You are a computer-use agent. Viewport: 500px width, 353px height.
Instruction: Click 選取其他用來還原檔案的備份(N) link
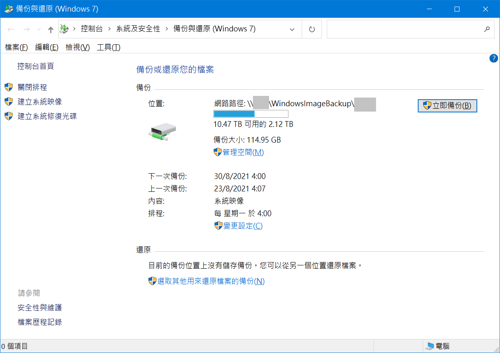(211, 281)
